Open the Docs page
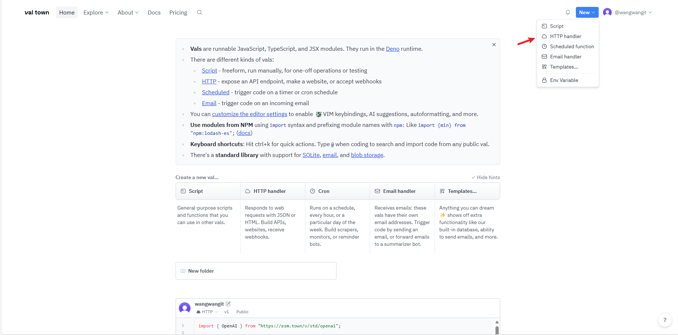This screenshot has width=678, height=335. tap(154, 12)
